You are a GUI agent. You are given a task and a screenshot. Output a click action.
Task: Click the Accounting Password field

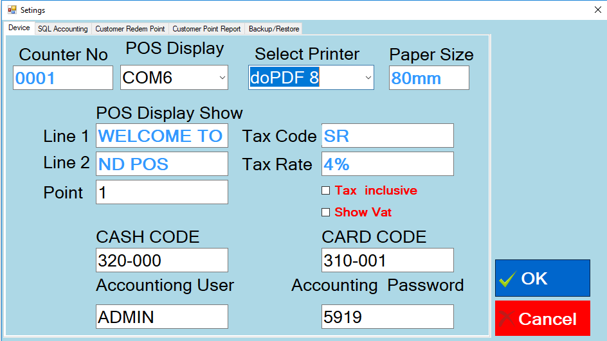click(387, 317)
